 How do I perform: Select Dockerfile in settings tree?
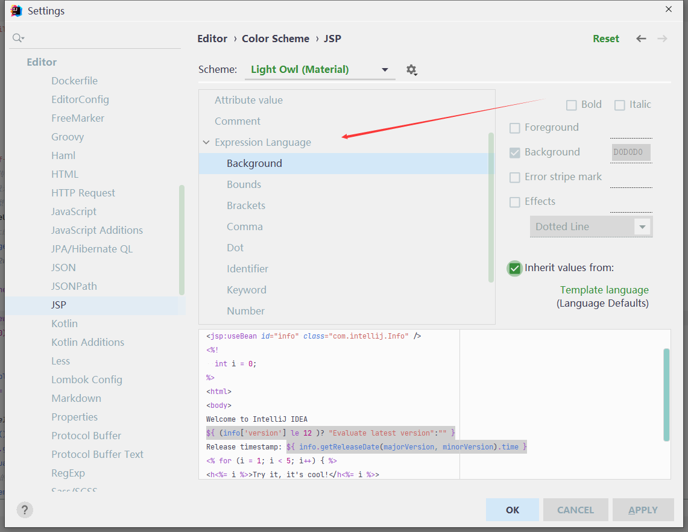(75, 81)
